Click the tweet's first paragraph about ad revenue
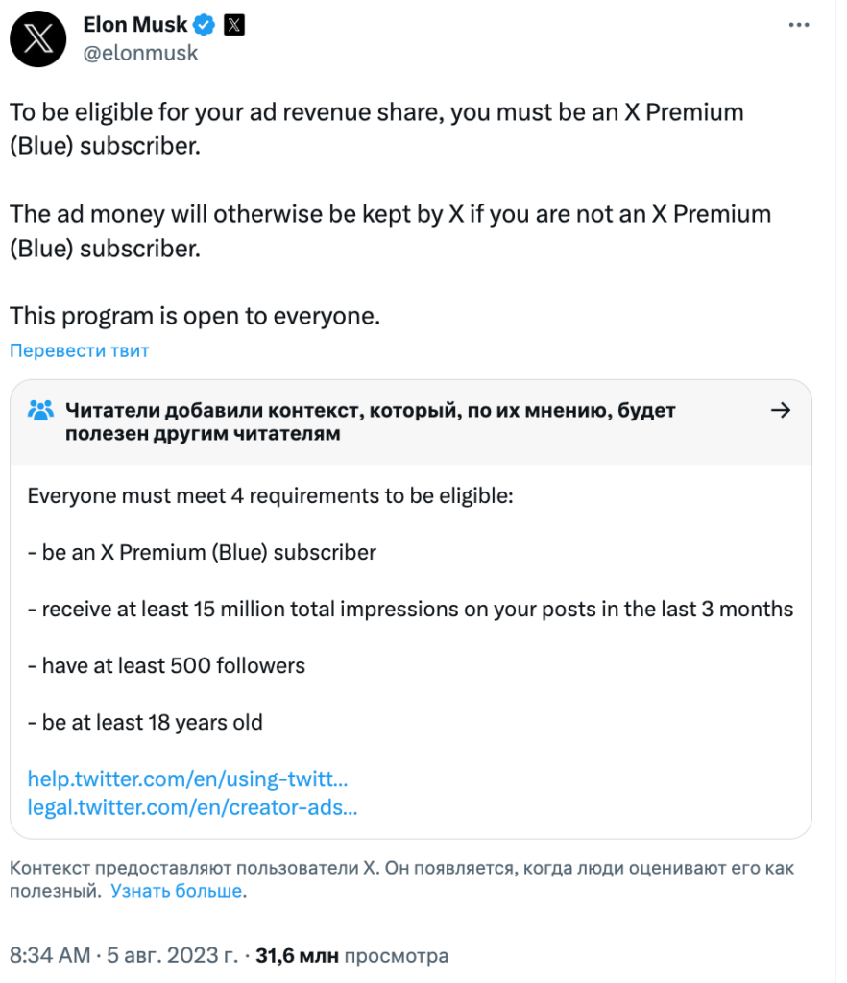This screenshot has height=983, width=847. (376, 128)
